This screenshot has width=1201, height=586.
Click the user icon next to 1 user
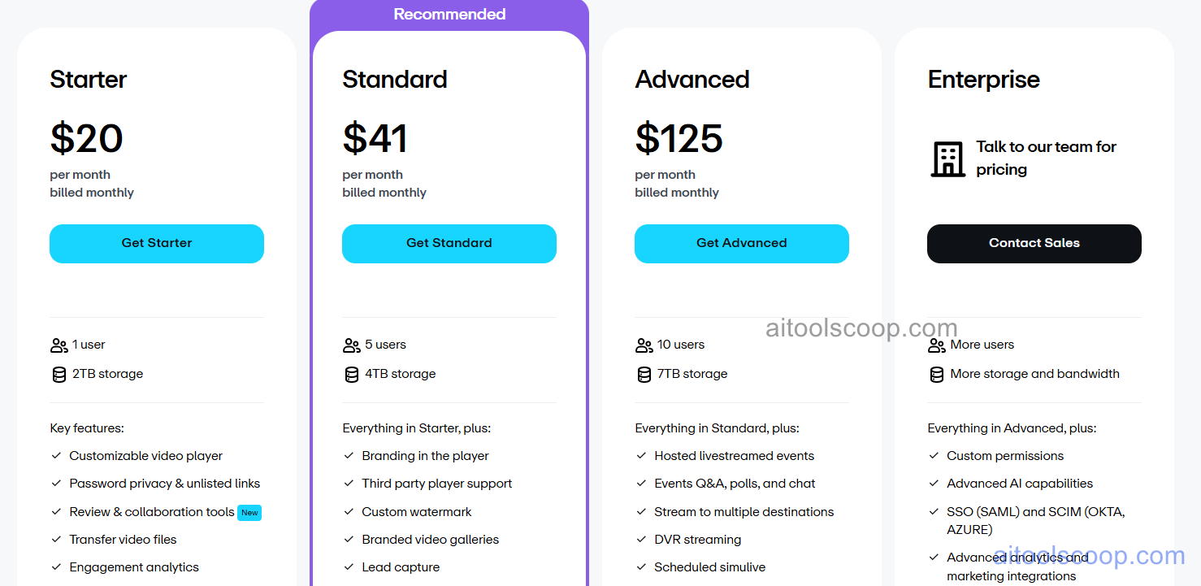[x=59, y=345]
